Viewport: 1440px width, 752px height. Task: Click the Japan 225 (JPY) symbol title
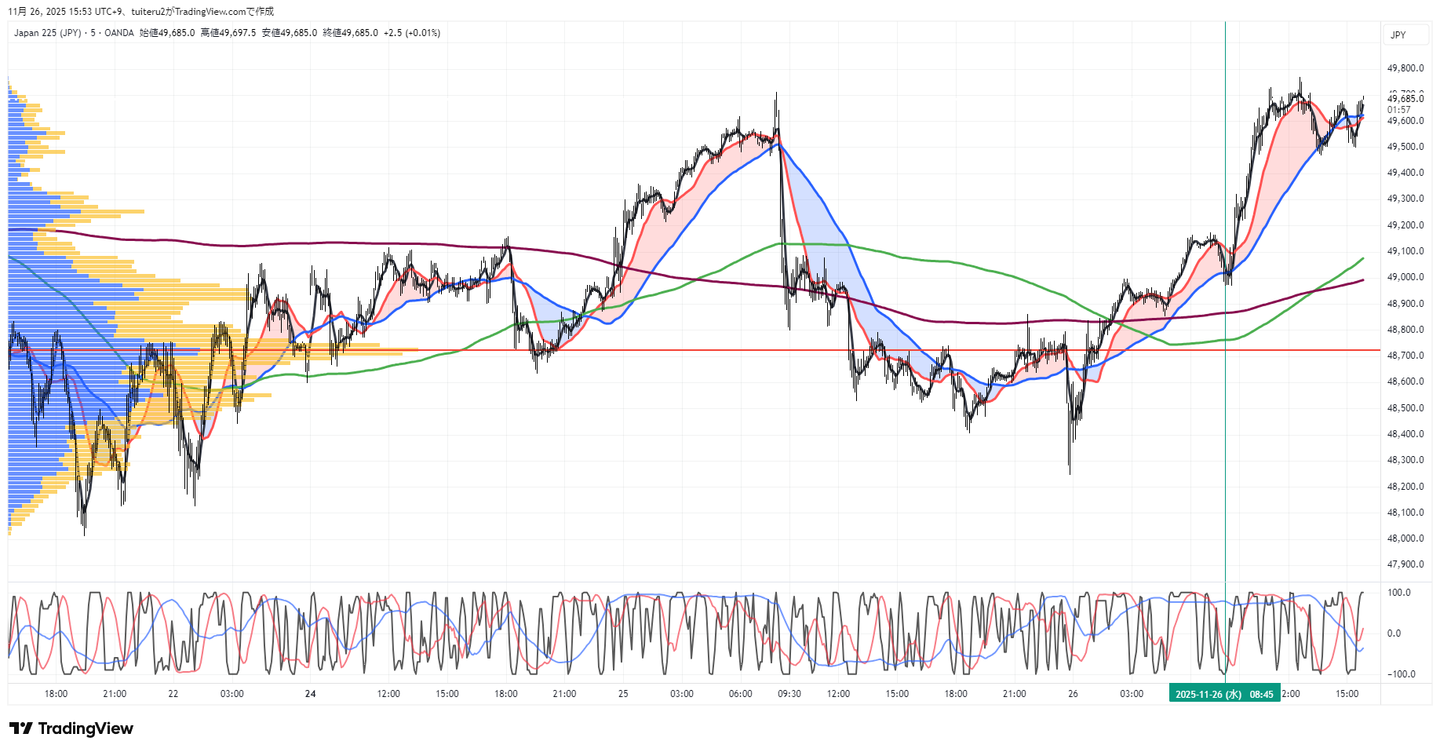point(47,33)
